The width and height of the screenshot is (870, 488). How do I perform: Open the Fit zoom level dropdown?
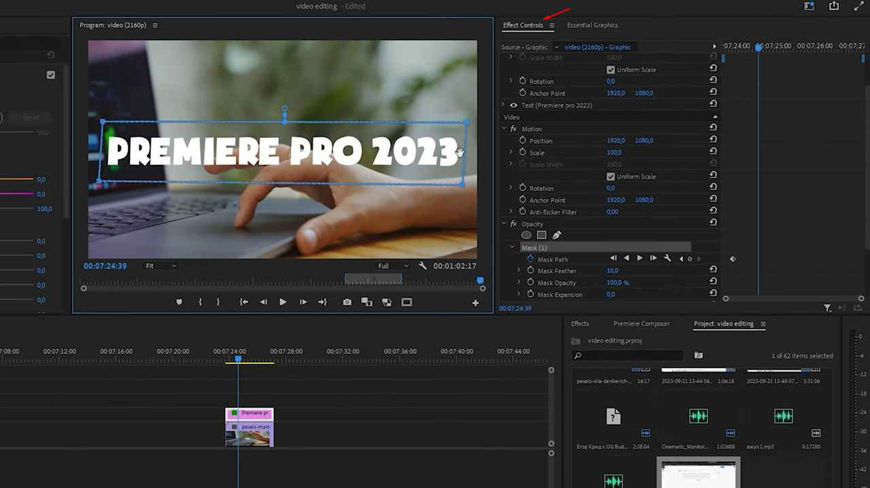coord(161,266)
